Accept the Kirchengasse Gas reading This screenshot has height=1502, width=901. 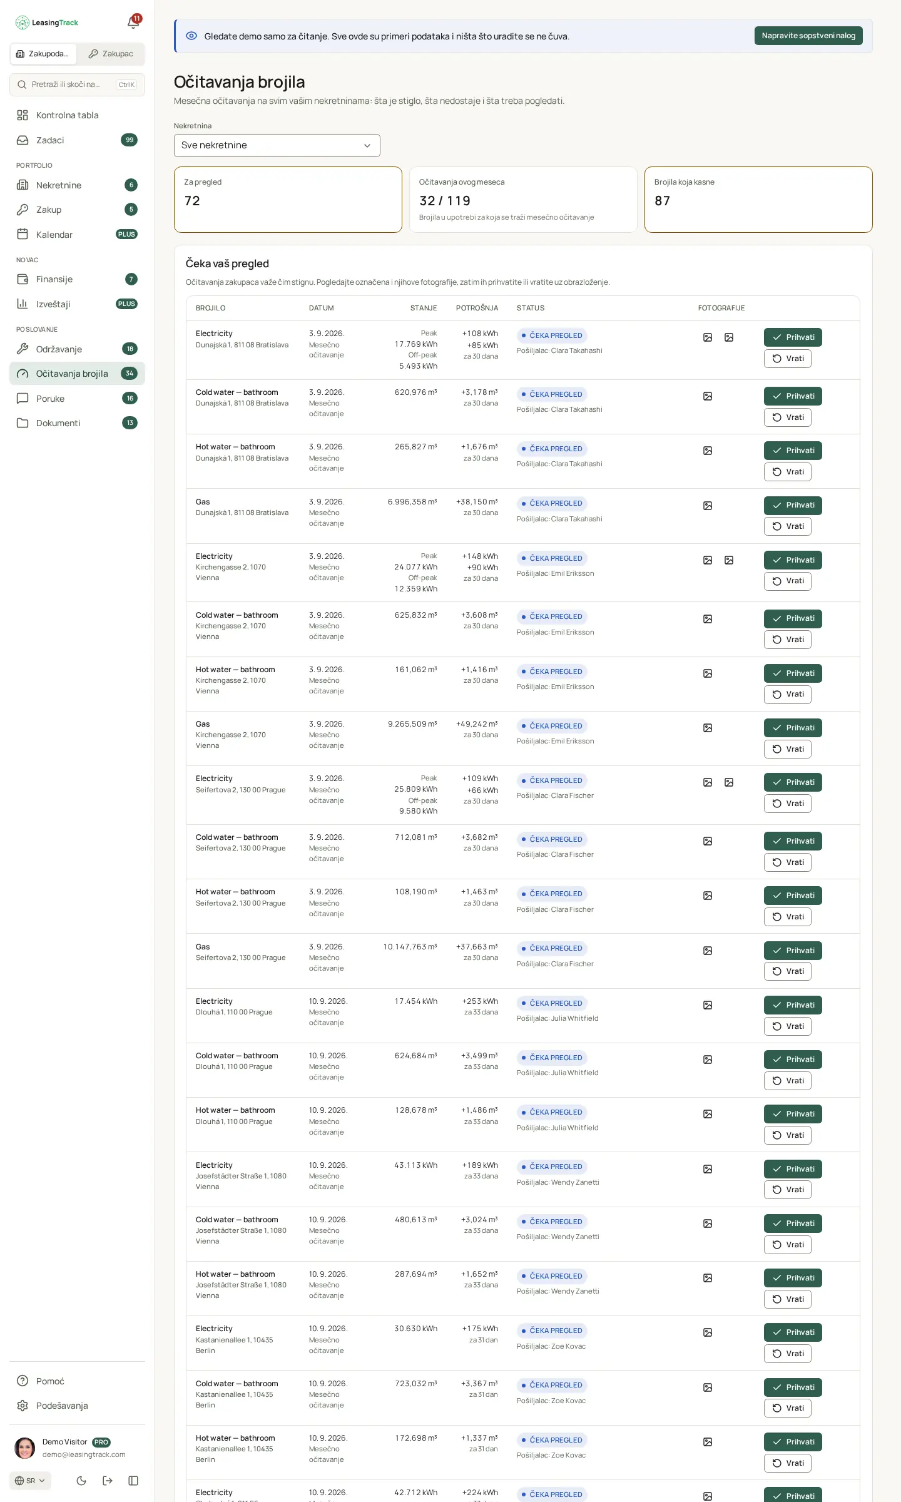(793, 728)
